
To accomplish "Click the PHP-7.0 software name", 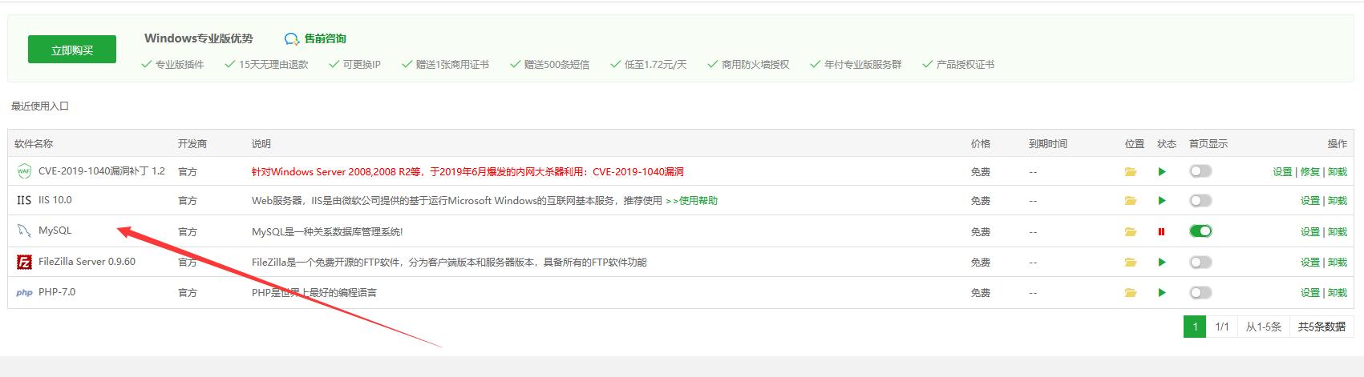I will tap(57, 292).
